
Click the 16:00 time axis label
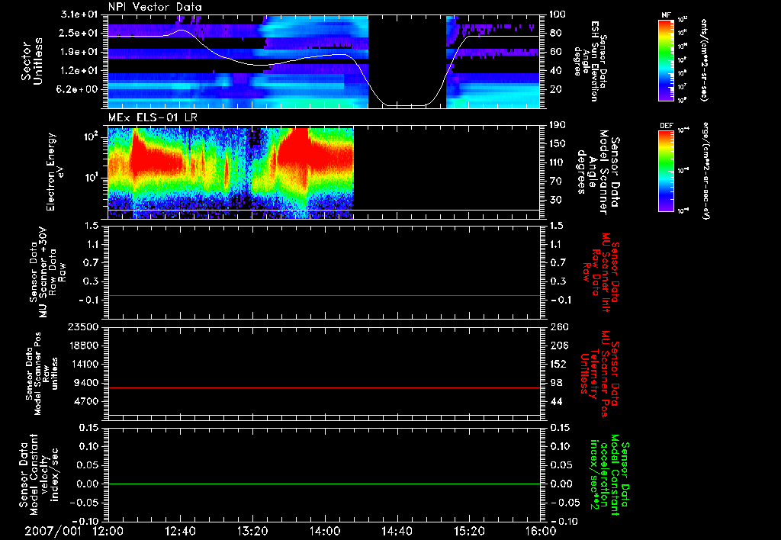click(541, 532)
